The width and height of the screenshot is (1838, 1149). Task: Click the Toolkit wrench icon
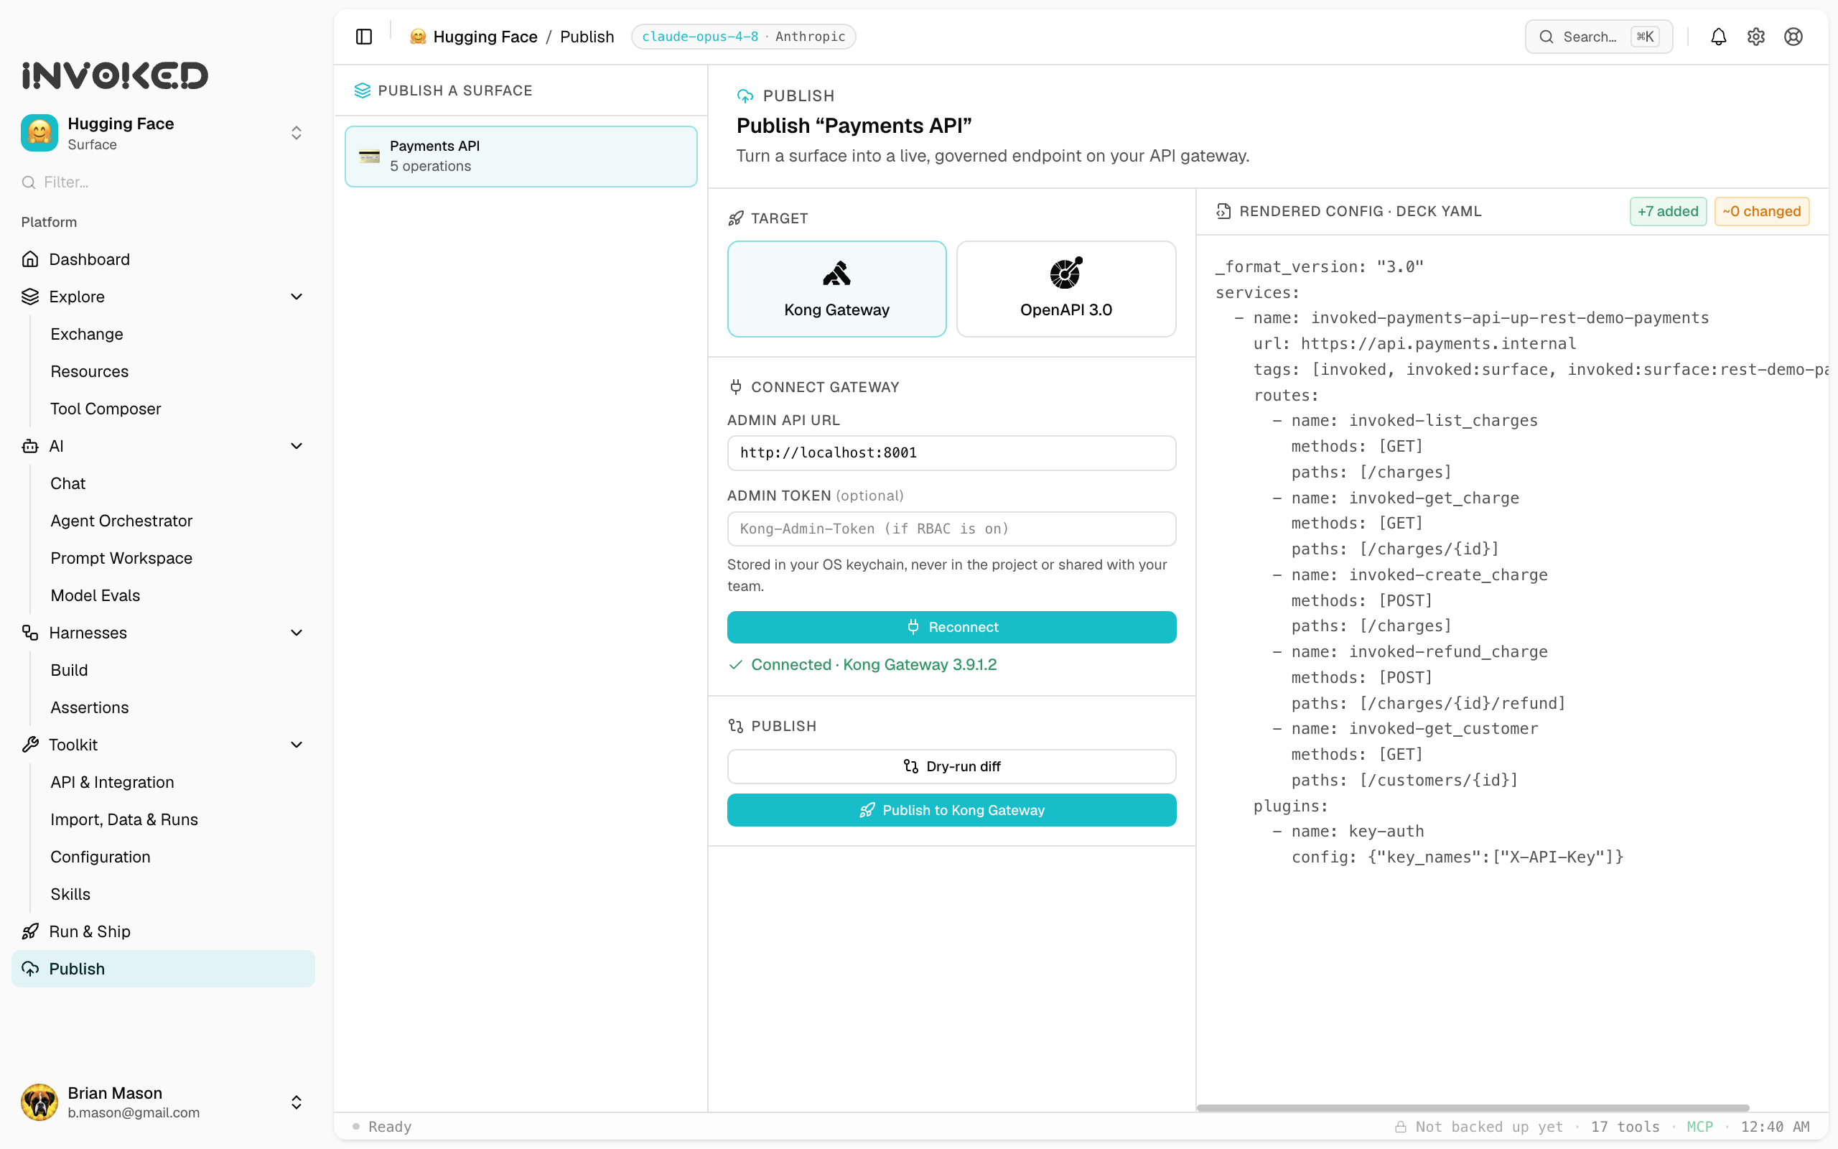(x=30, y=745)
